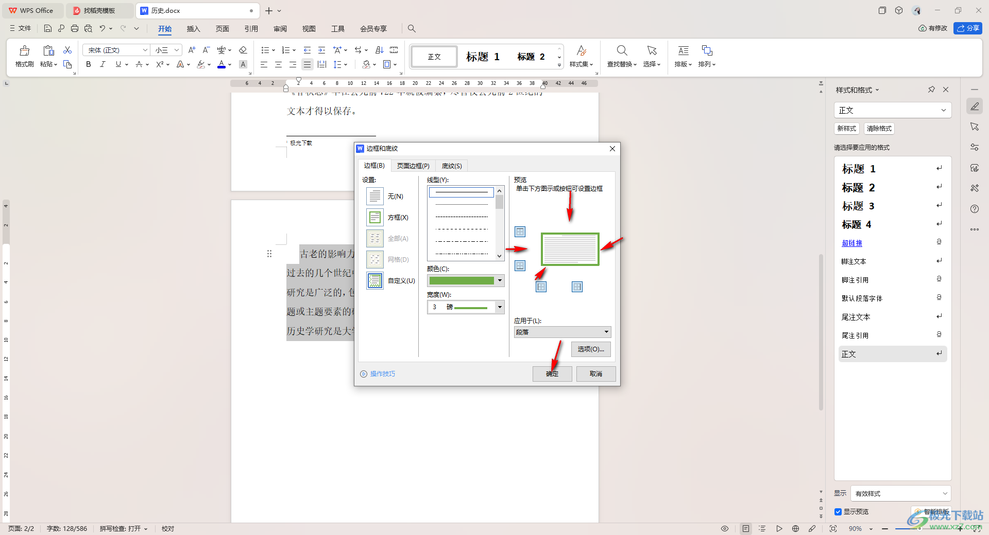Open the search magnifier in menu bar
The width and height of the screenshot is (989, 535).
[412, 28]
